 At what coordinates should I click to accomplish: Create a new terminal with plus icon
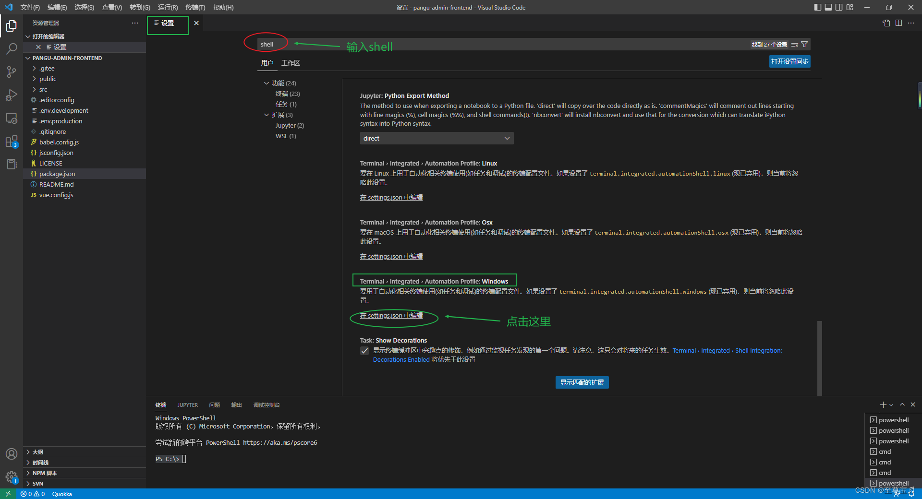[883, 405]
